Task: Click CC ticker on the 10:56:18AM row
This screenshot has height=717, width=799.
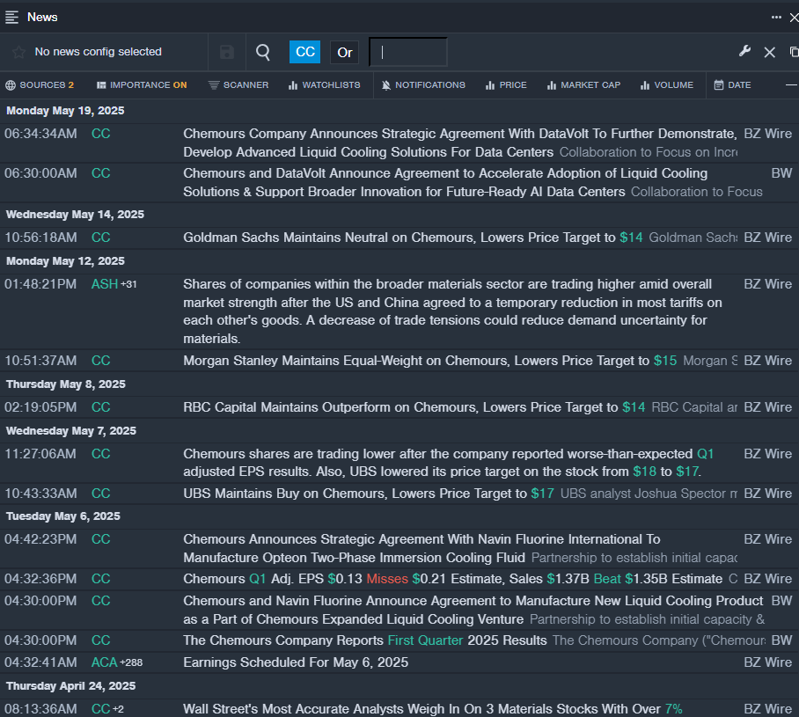Action: click(x=100, y=238)
